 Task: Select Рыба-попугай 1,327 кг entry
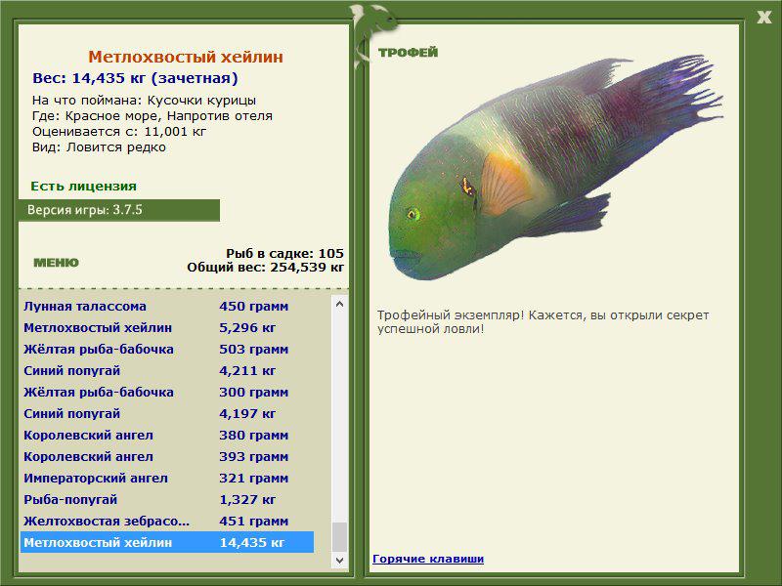click(x=167, y=499)
